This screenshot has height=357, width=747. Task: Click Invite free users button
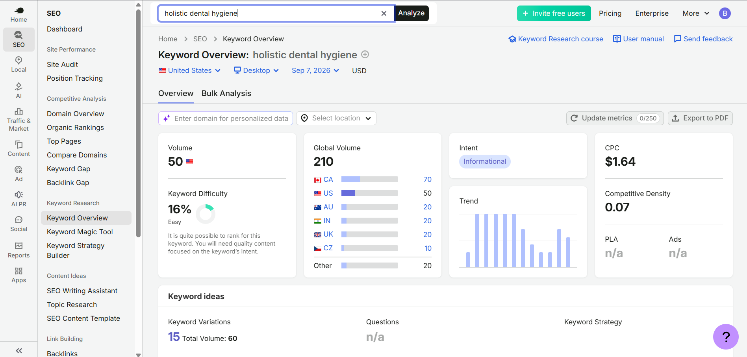(x=554, y=13)
